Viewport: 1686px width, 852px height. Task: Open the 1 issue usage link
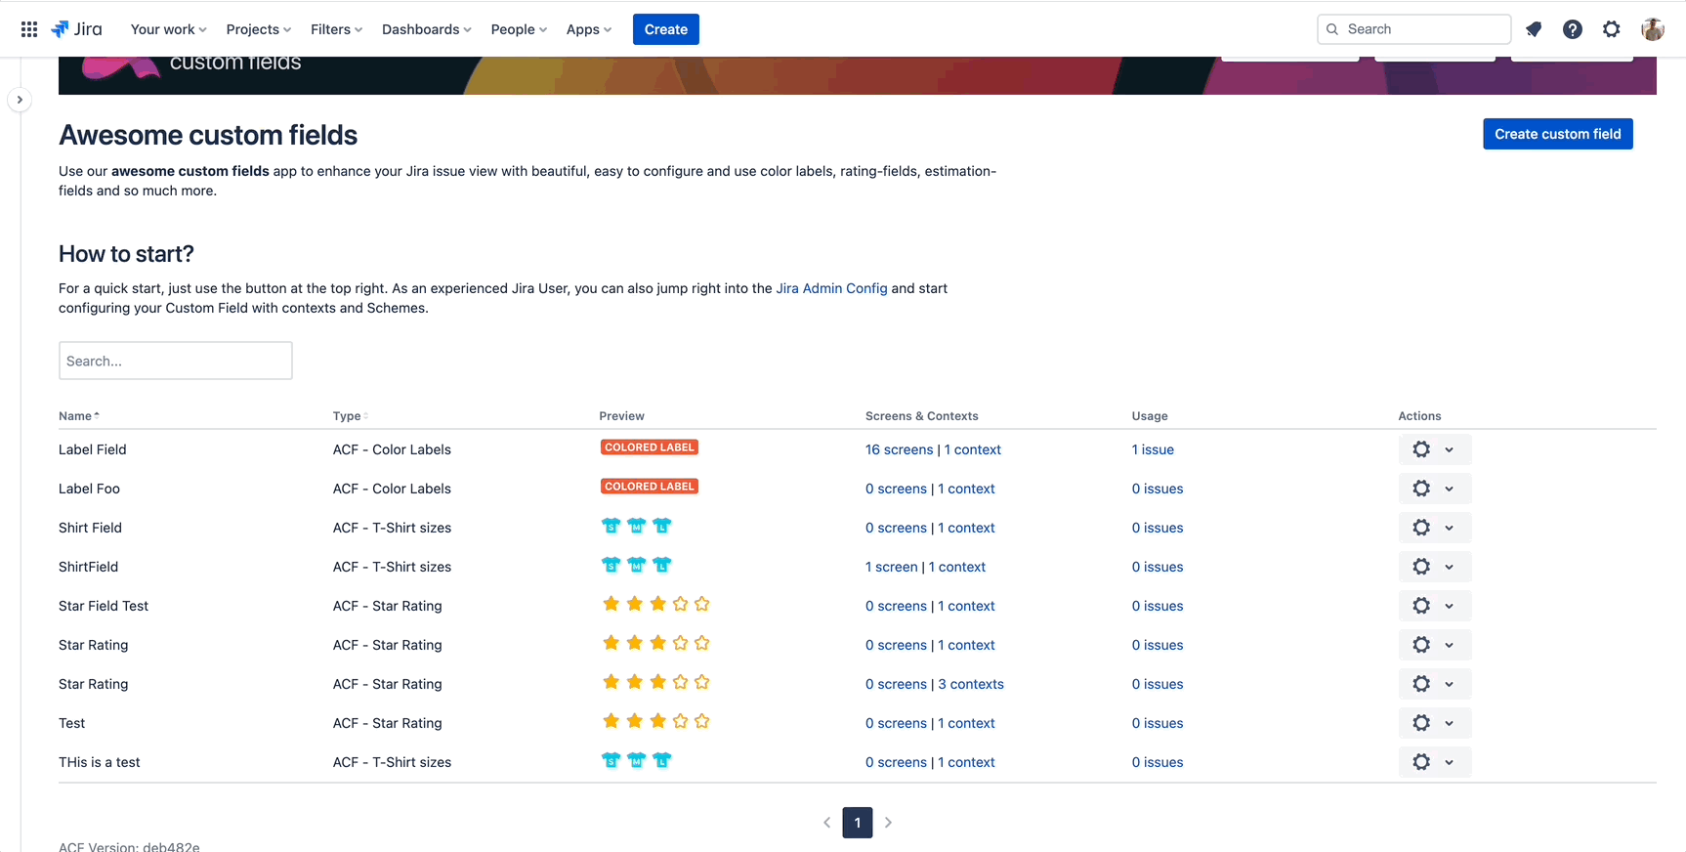[1153, 449]
